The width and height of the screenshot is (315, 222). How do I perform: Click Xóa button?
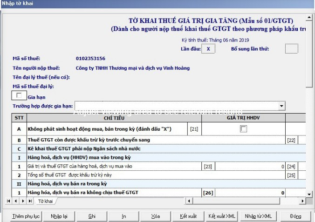[156, 216]
